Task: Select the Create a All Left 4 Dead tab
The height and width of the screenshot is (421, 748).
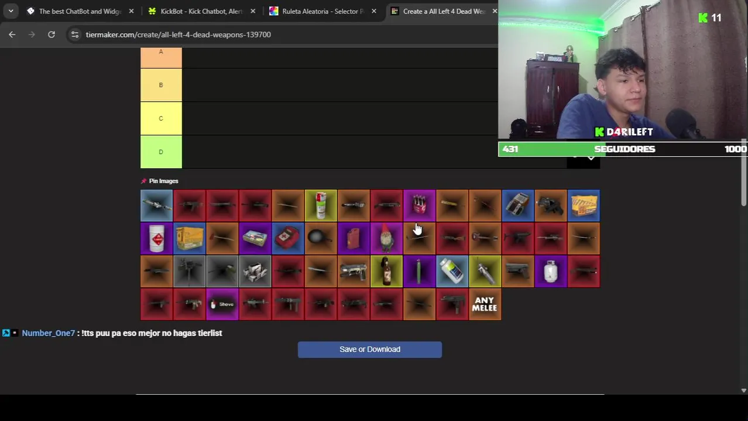Action: point(444,11)
